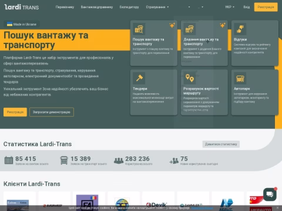Click the yellow Реєстрація button in hero

click(15, 112)
